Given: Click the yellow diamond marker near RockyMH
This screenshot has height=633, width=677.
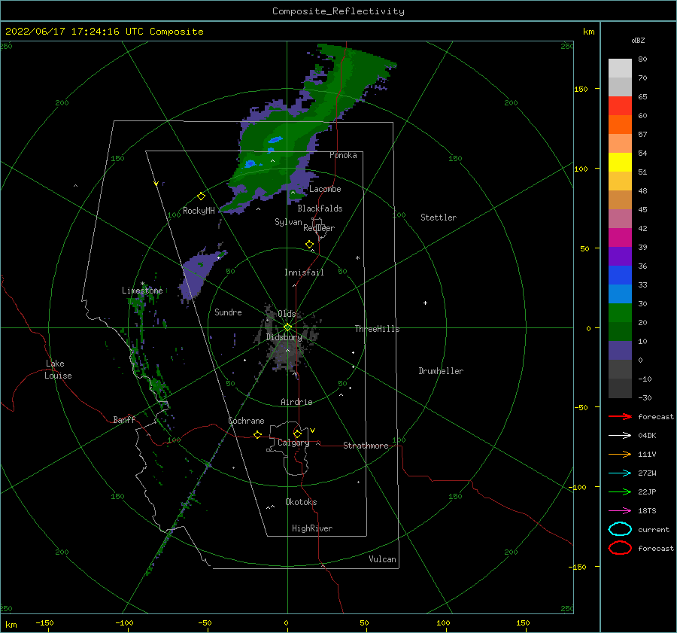Looking at the screenshot, I should (201, 196).
